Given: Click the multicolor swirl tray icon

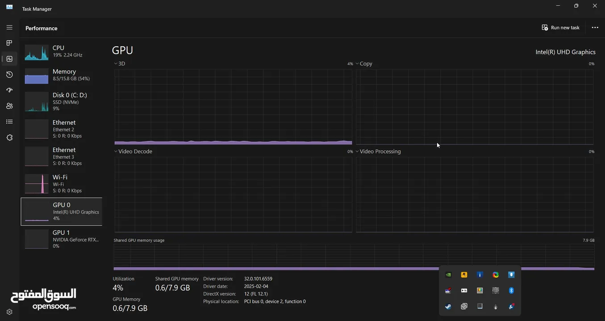Looking at the screenshot, I should [496, 275].
